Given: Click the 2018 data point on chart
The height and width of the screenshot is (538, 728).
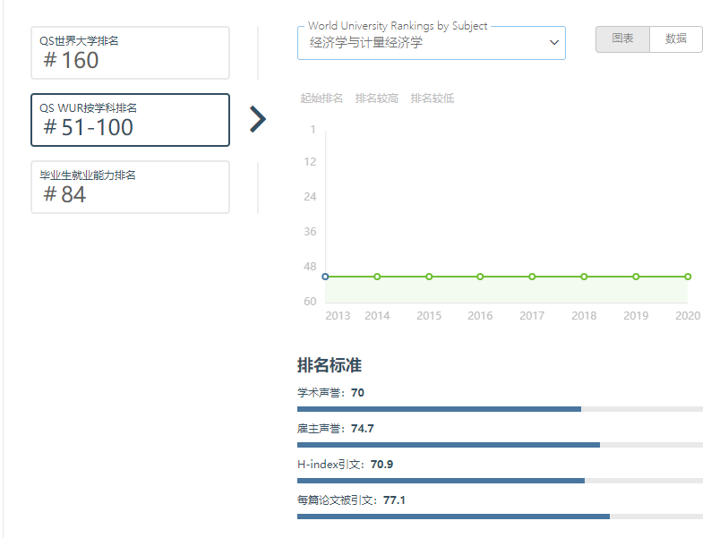Looking at the screenshot, I should point(584,277).
